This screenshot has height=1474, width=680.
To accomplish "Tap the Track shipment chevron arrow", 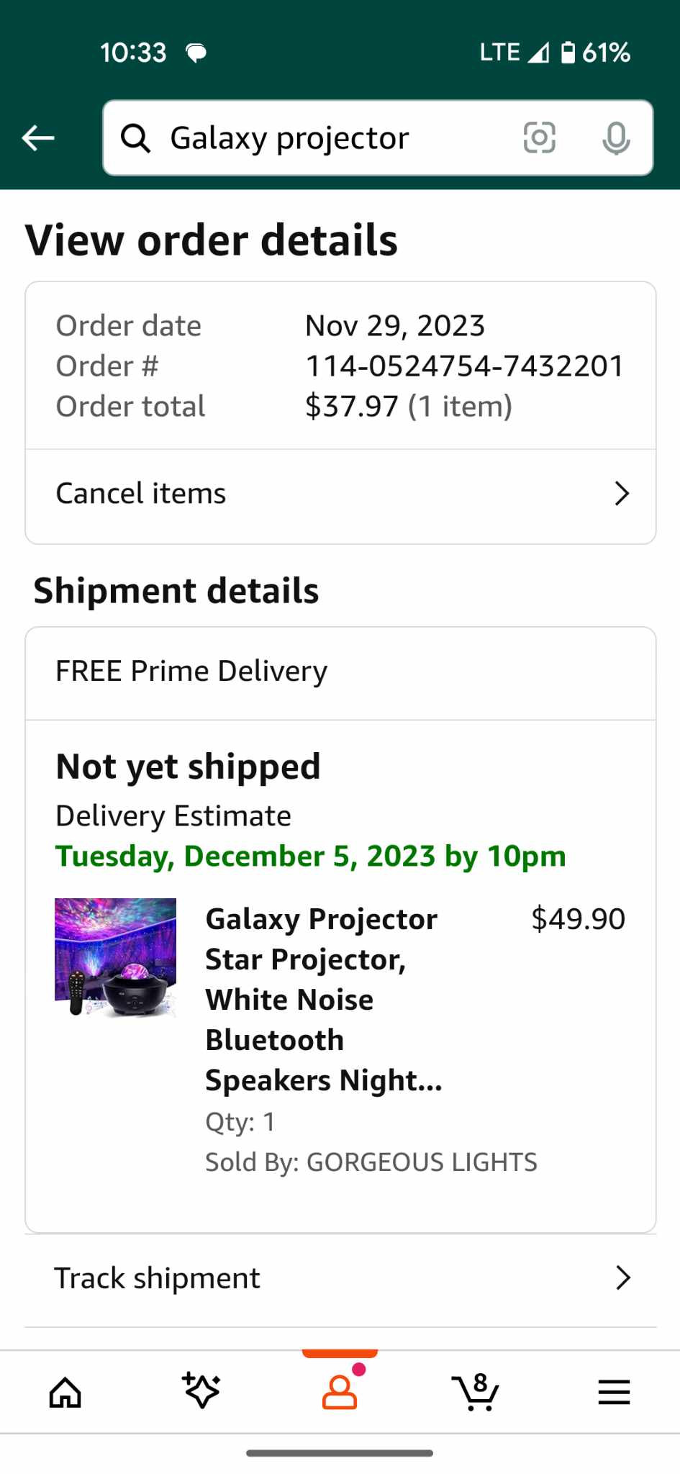I will [622, 1278].
